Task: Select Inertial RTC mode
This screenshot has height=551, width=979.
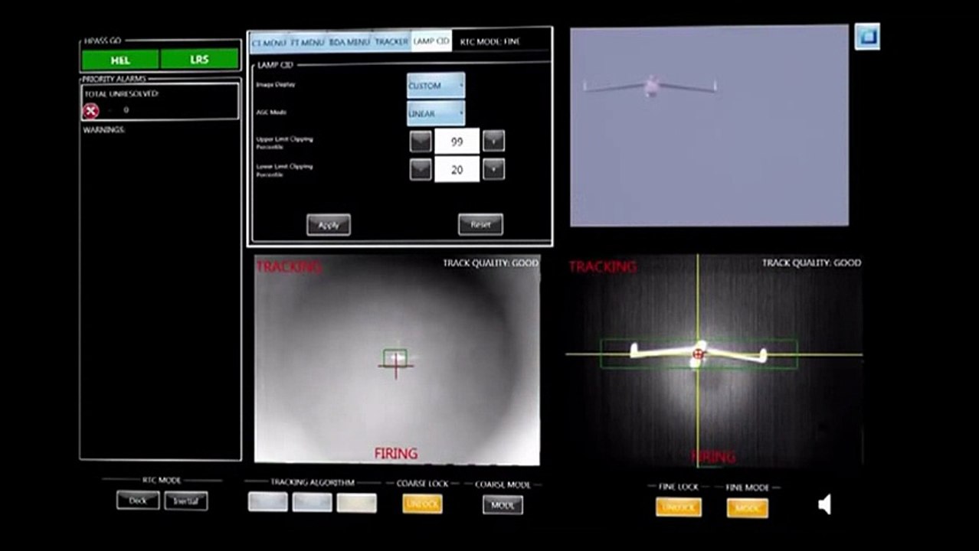Action: (185, 501)
